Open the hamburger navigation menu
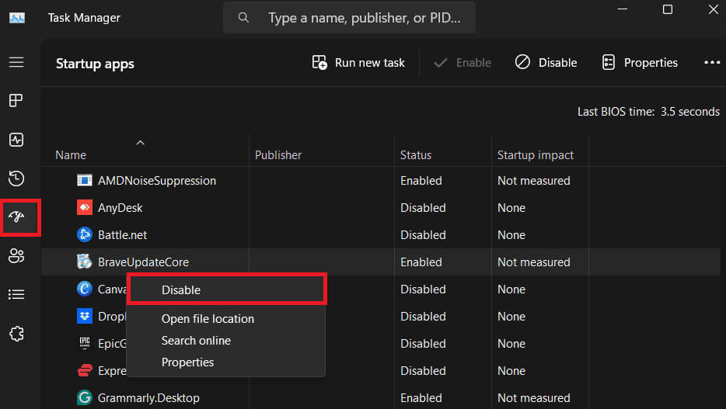This screenshot has width=726, height=409. (16, 62)
